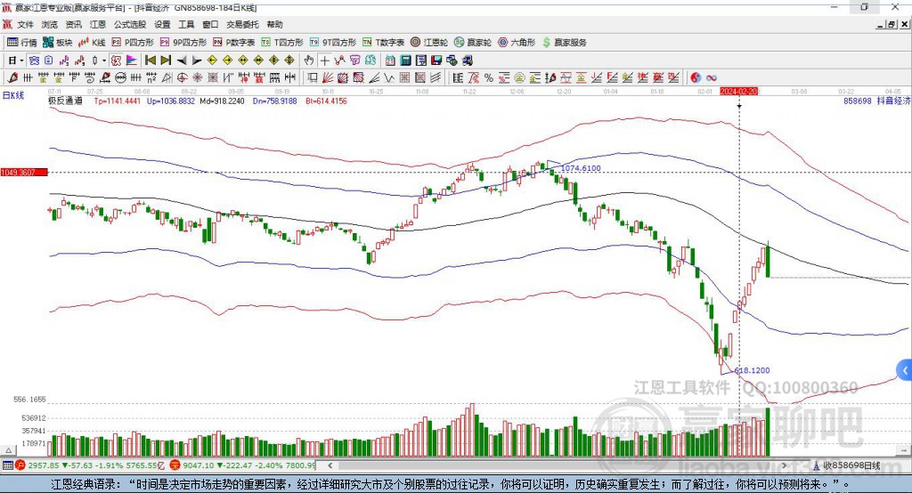Jump to first bar with skip-to-start arrow

click(x=150, y=61)
